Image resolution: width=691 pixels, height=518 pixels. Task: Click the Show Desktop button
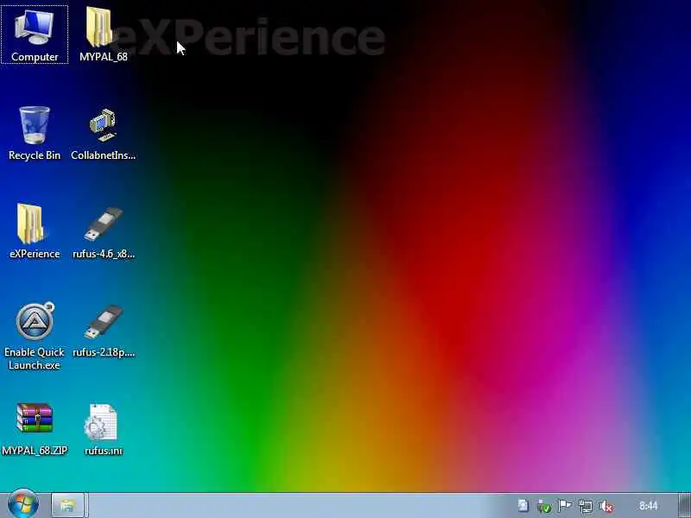[684, 506]
